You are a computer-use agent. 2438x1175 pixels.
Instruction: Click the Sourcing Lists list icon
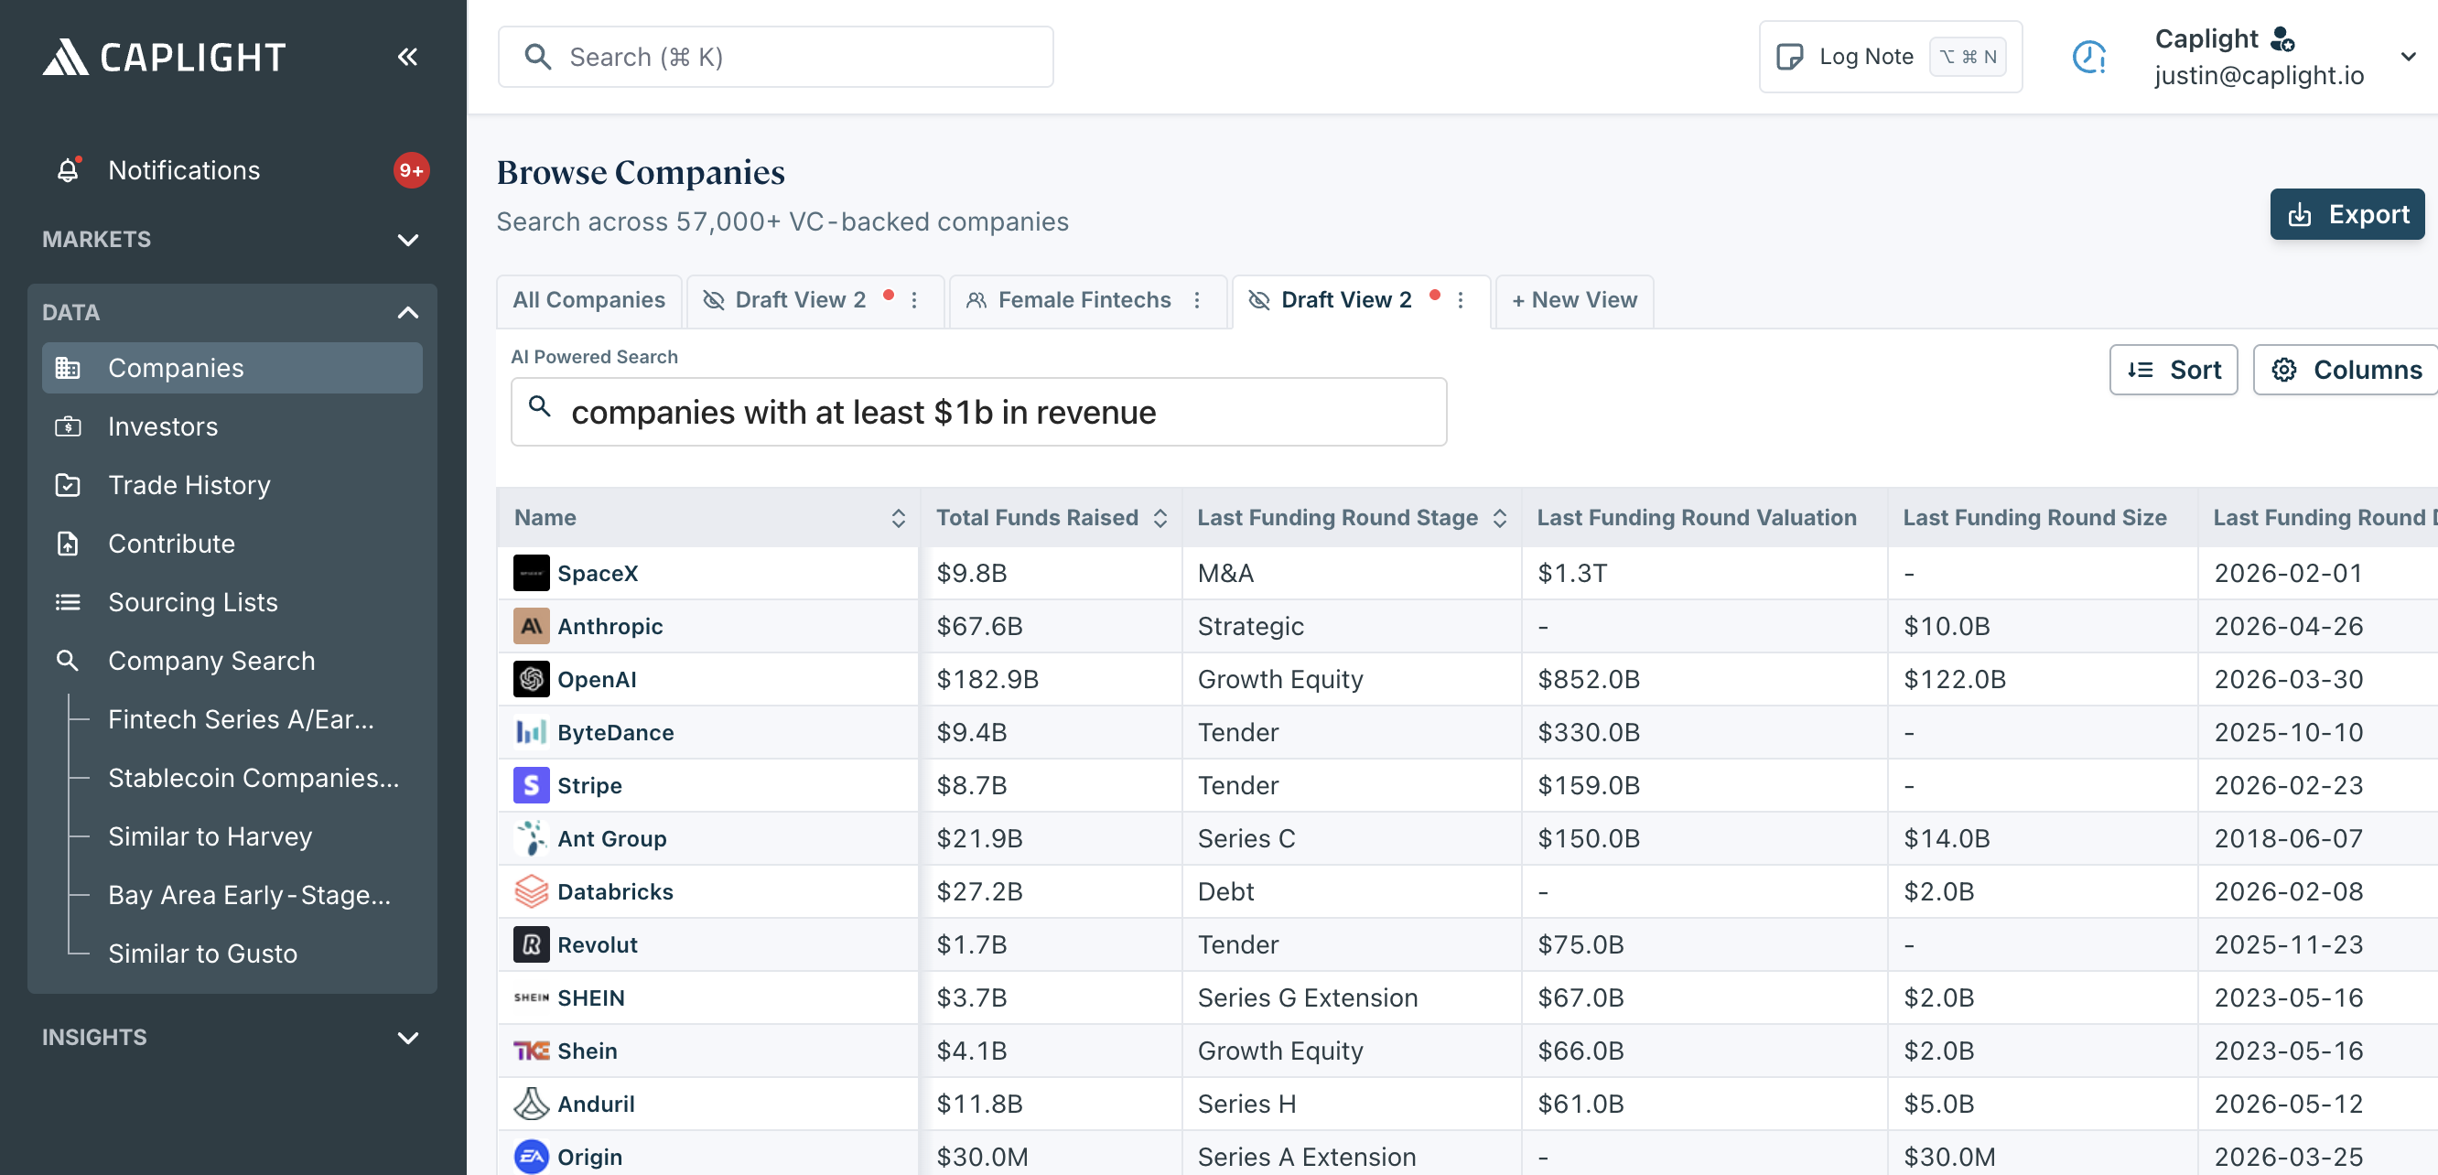point(67,603)
